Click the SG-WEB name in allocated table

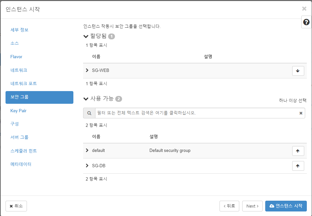pos(101,70)
